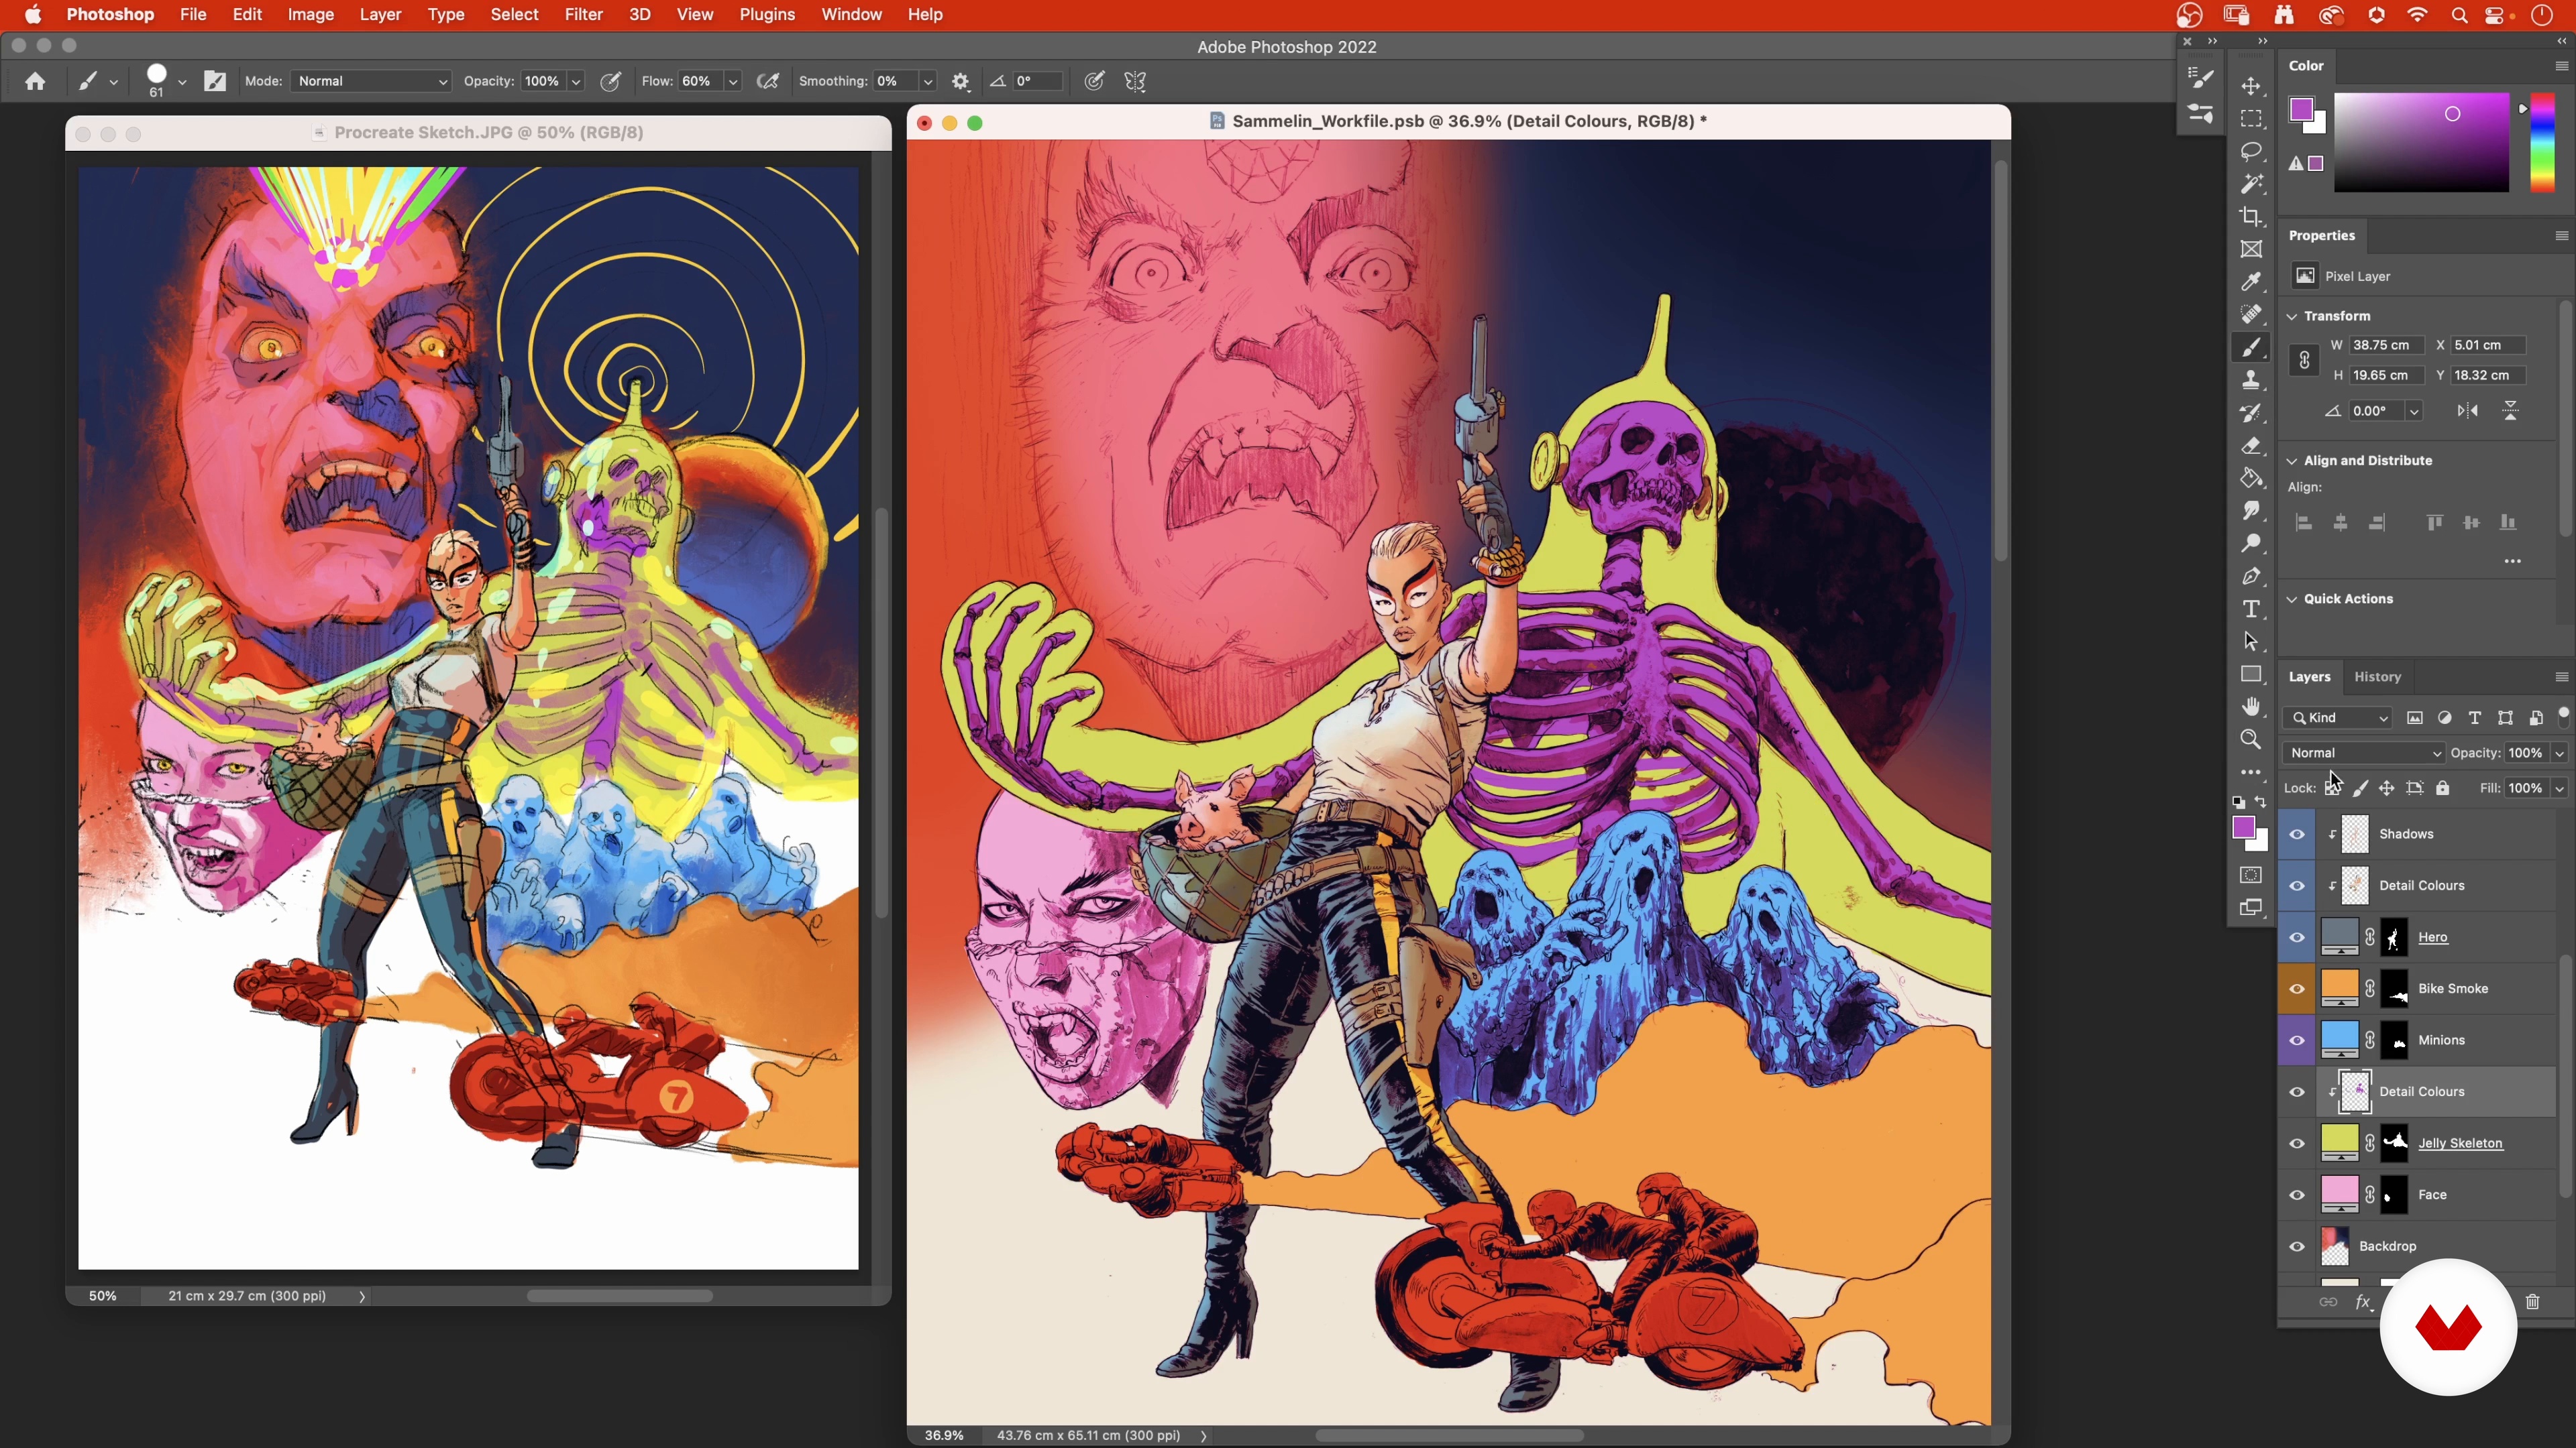
Task: Click the Home icon in options bar
Action: 35,81
